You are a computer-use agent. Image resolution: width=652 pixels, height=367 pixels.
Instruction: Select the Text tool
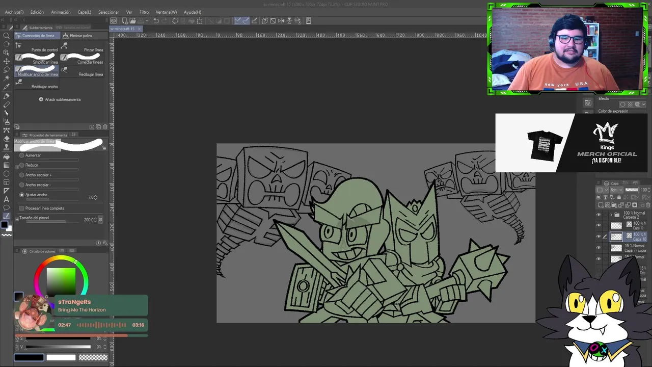(x=7, y=199)
